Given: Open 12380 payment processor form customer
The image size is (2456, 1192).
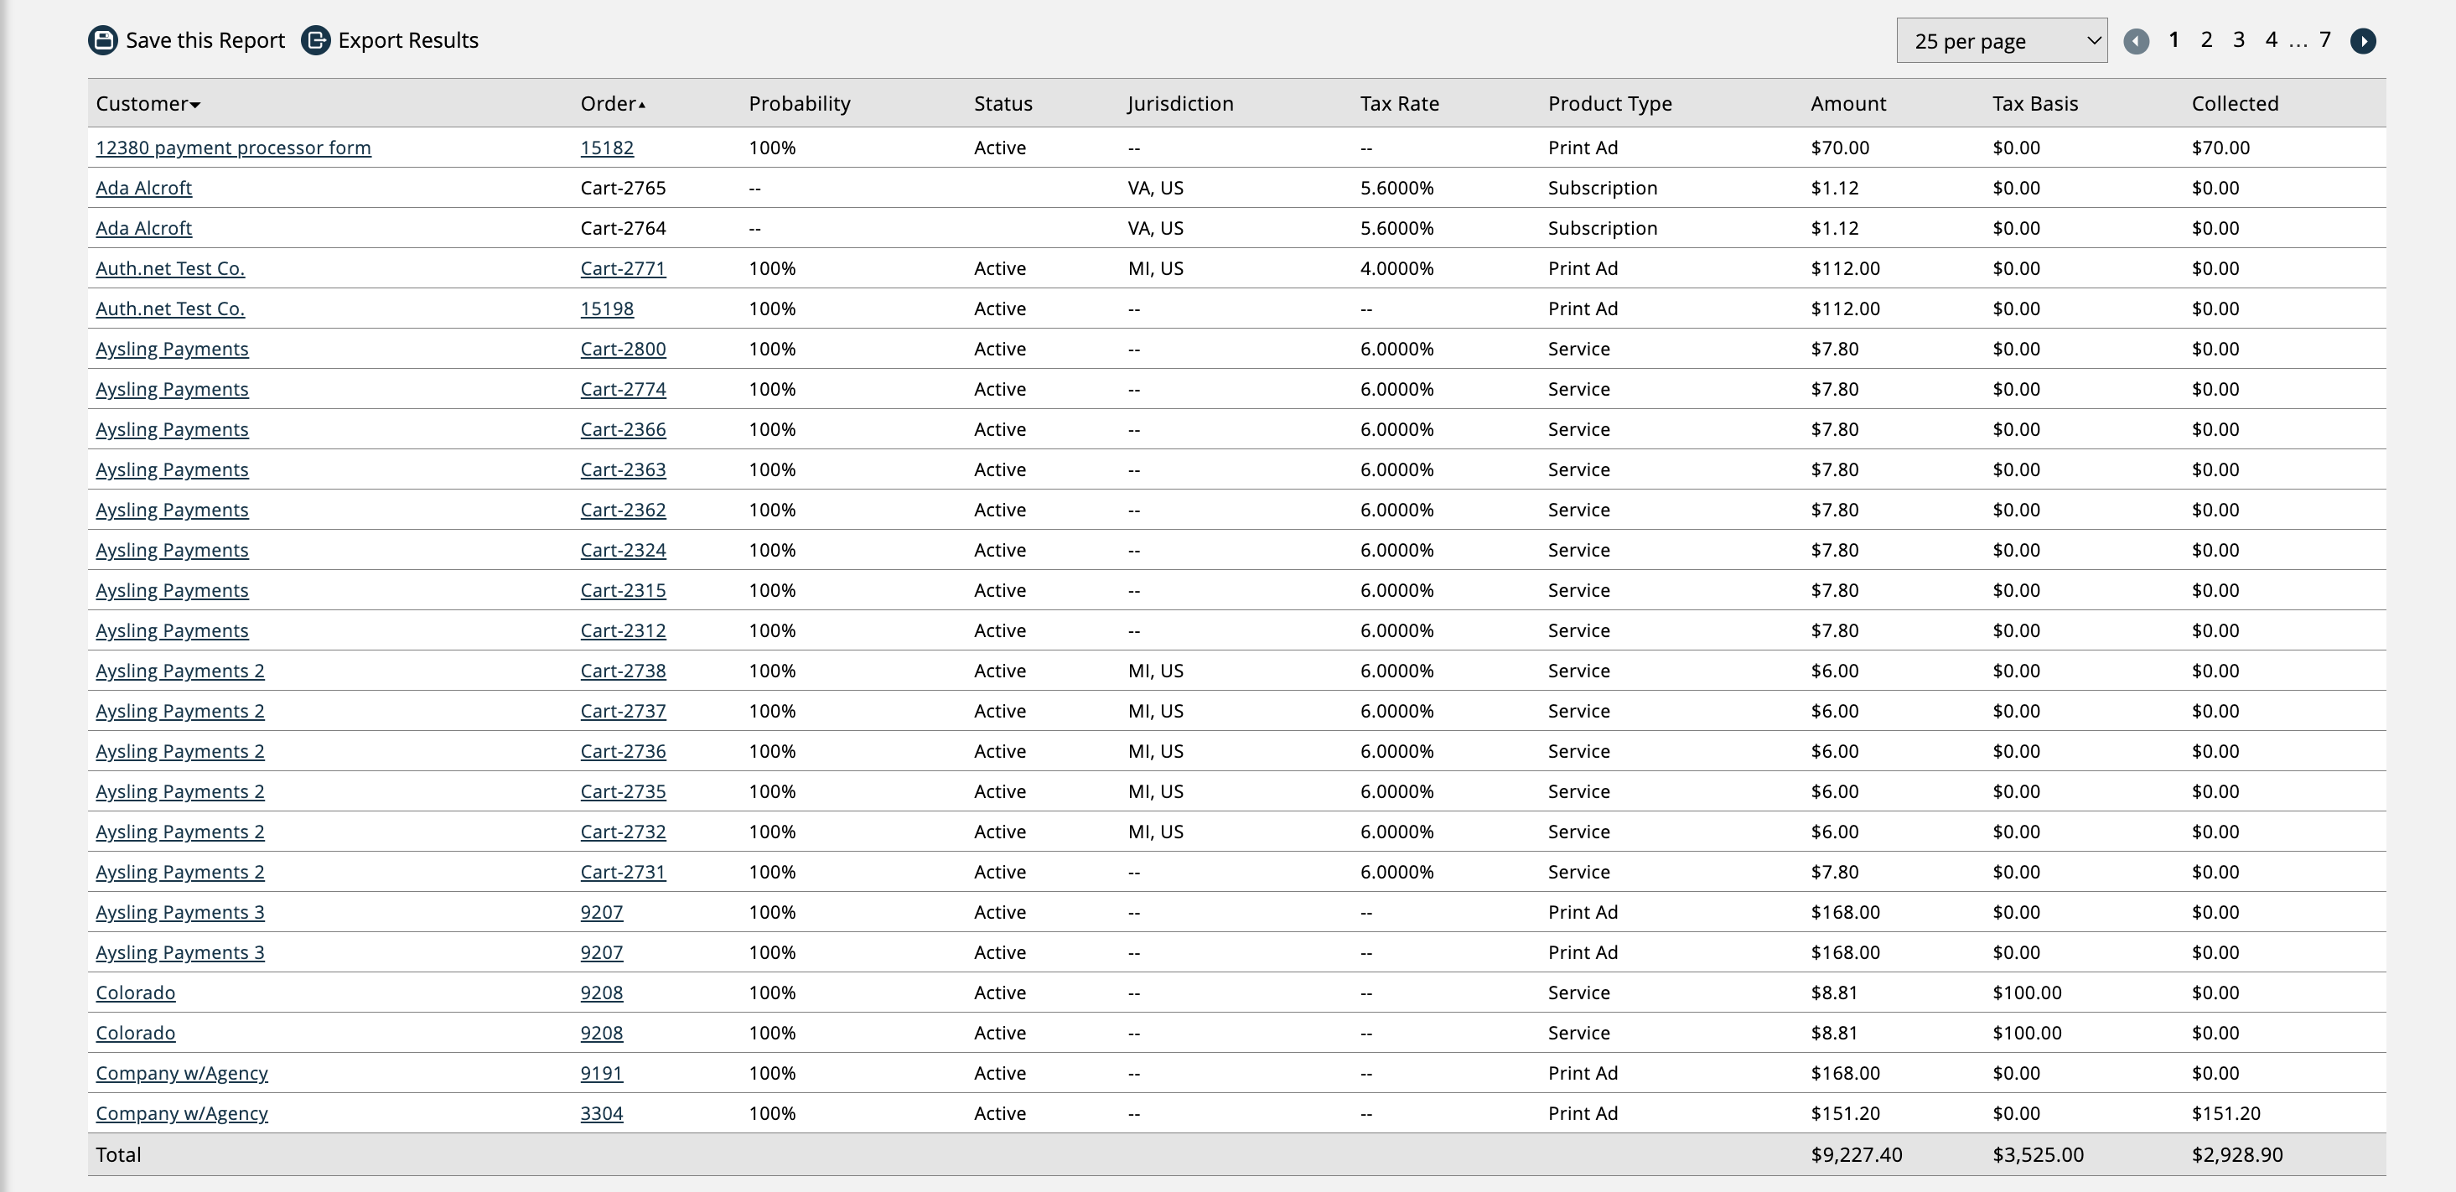Looking at the screenshot, I should coord(233,148).
